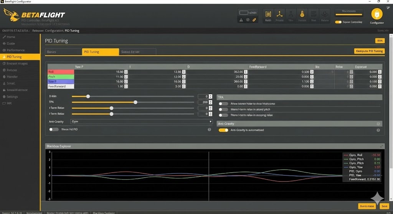Select the PID Tuning tab beside Banics
Viewport: 393px width, 214px height.
[101, 52]
